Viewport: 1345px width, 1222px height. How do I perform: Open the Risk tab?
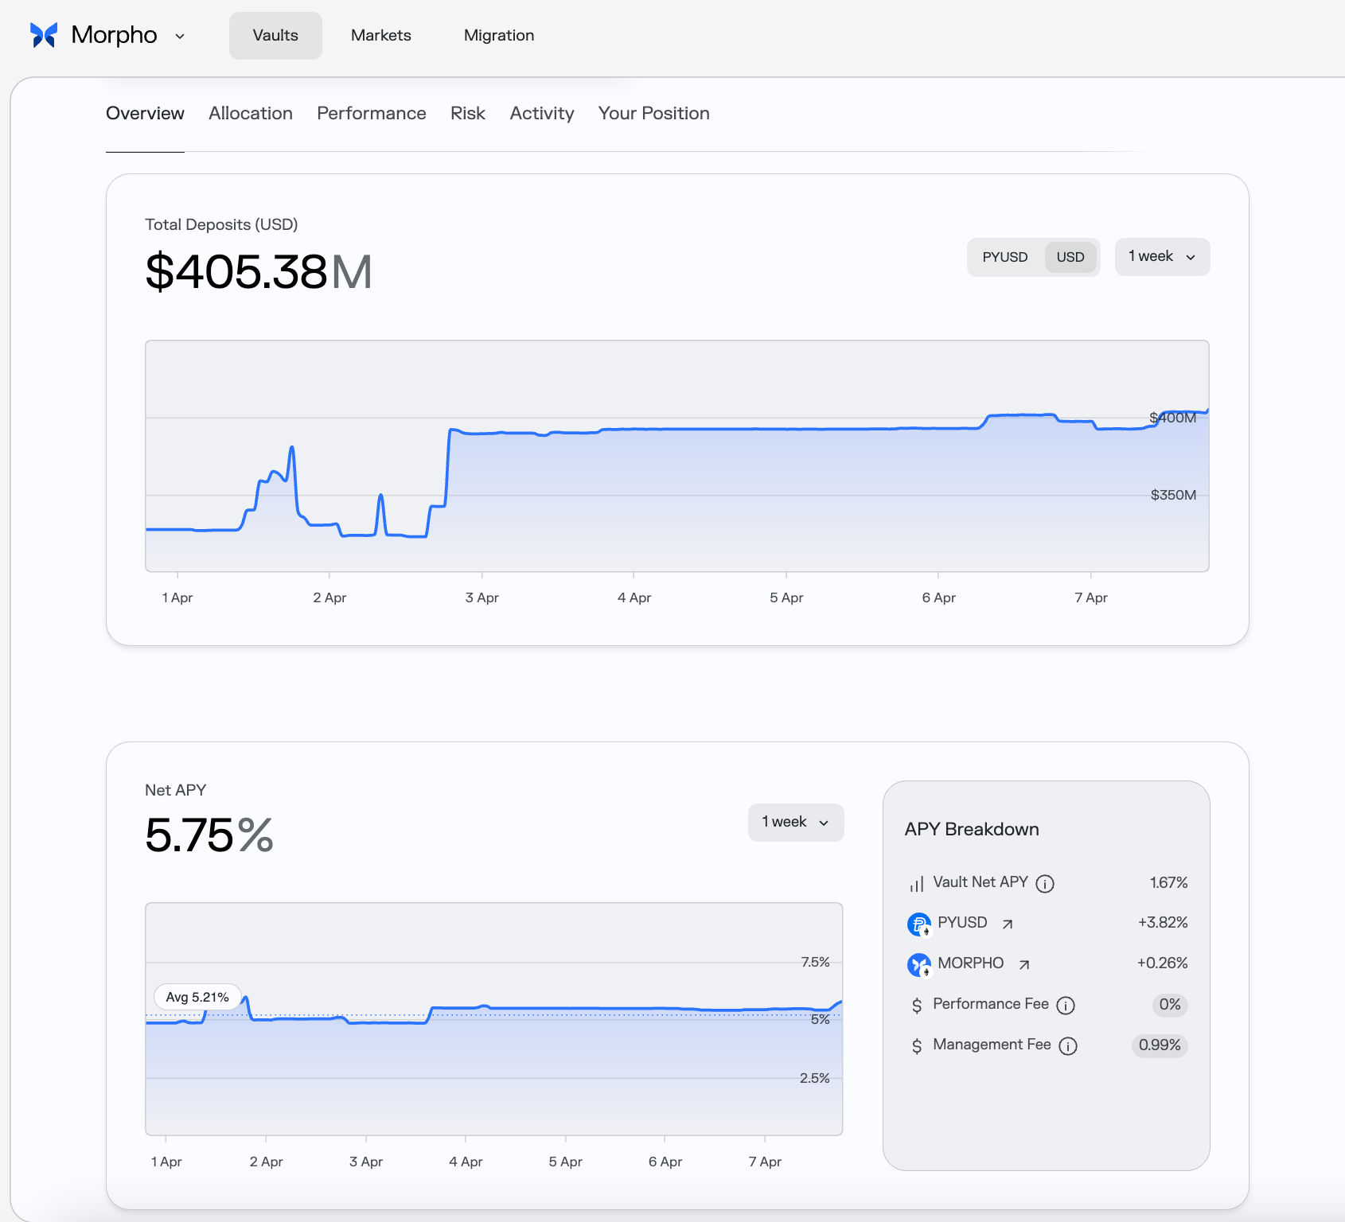468,113
